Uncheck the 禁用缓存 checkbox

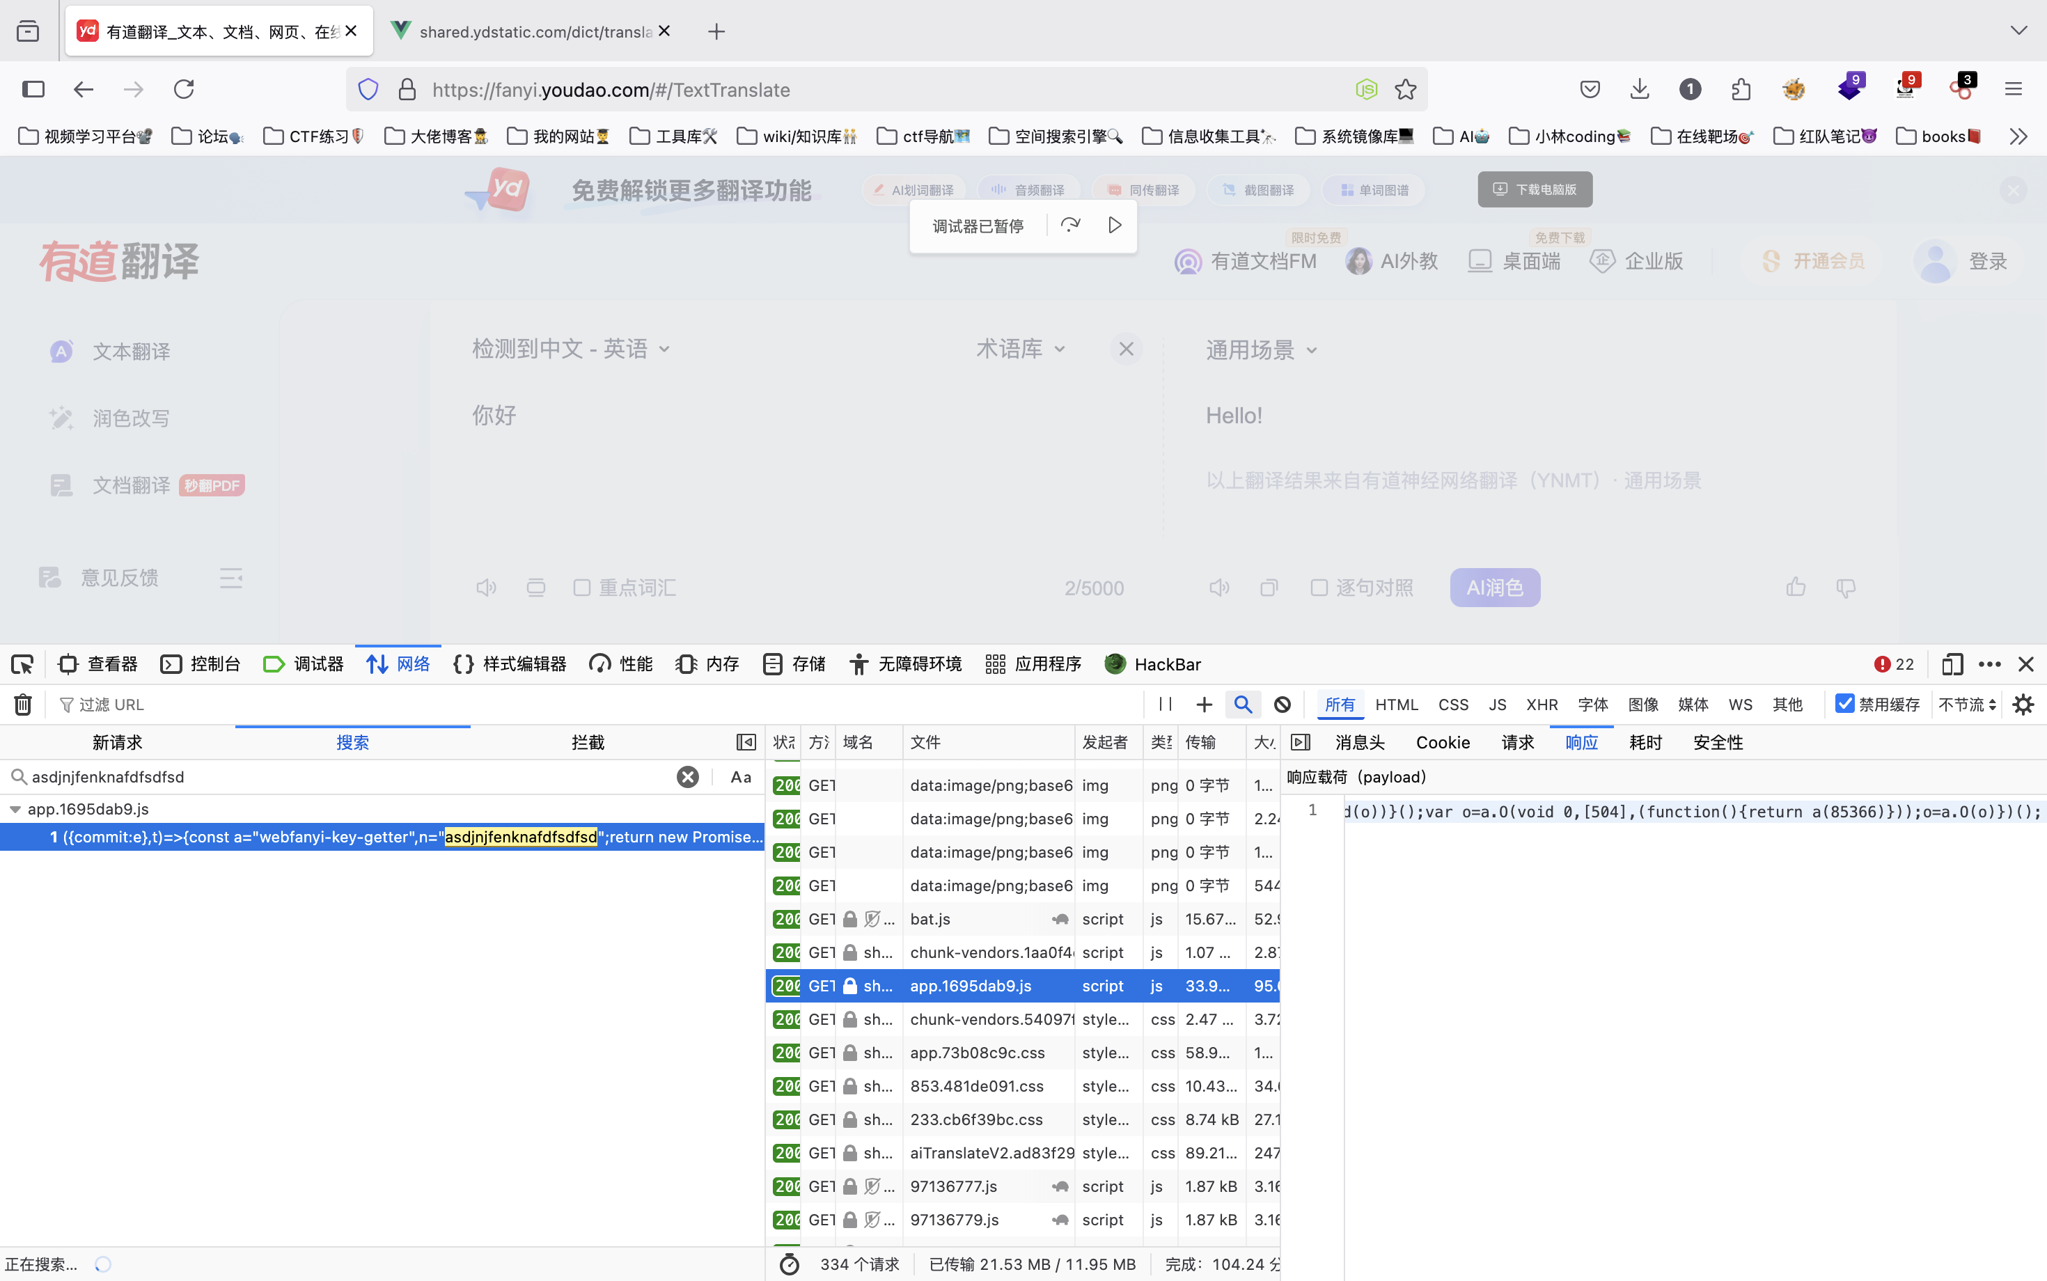1844,703
